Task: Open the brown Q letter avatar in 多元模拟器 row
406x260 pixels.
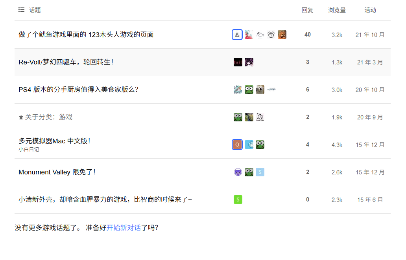Action: coord(237,145)
